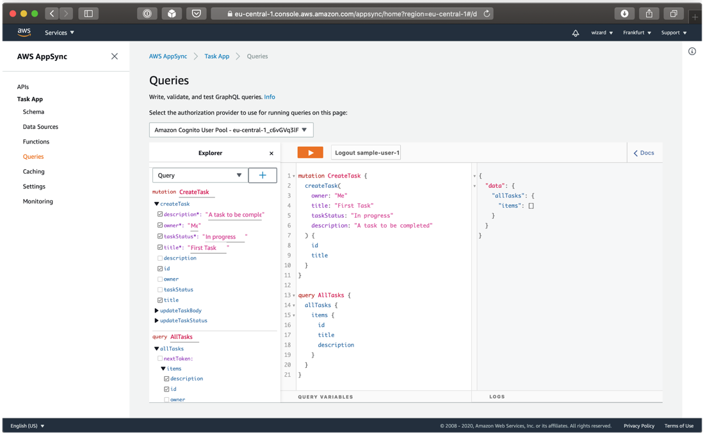
Task: Uncheck the id field under createTask
Action: 160,269
